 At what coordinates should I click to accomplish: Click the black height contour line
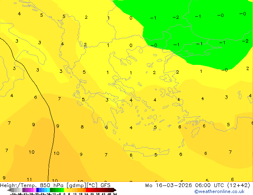point(54,129)
